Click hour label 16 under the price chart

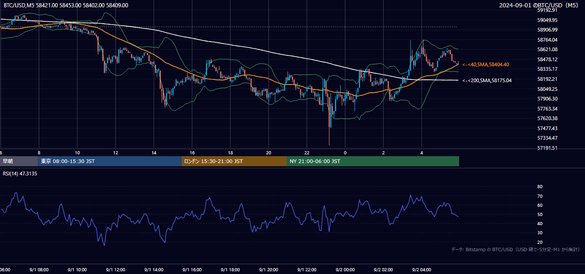(192, 153)
